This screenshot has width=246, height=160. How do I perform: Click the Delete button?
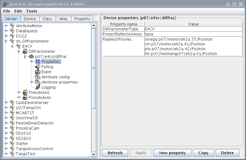(x=227, y=153)
